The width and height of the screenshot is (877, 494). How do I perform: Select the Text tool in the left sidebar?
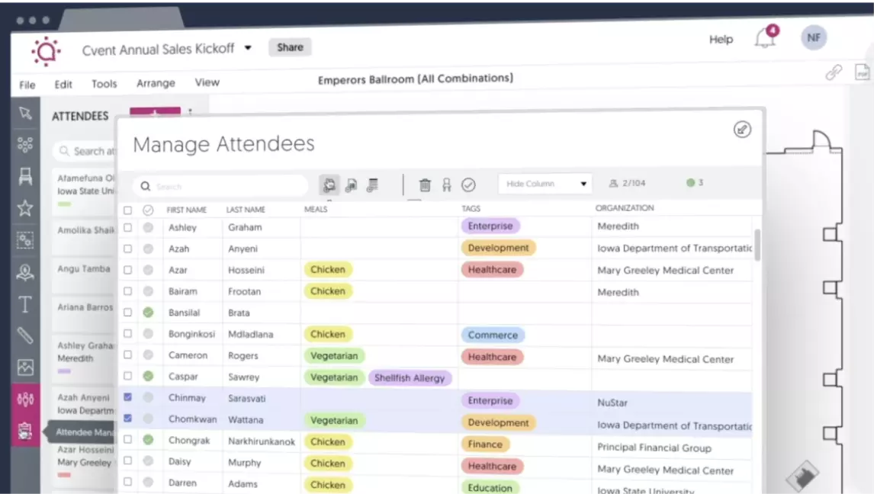tap(25, 304)
